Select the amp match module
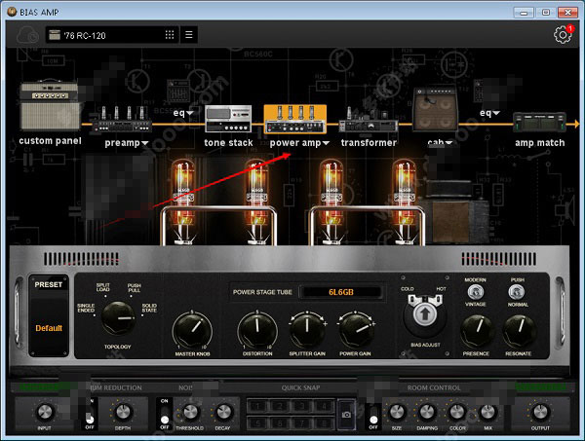 [539, 123]
